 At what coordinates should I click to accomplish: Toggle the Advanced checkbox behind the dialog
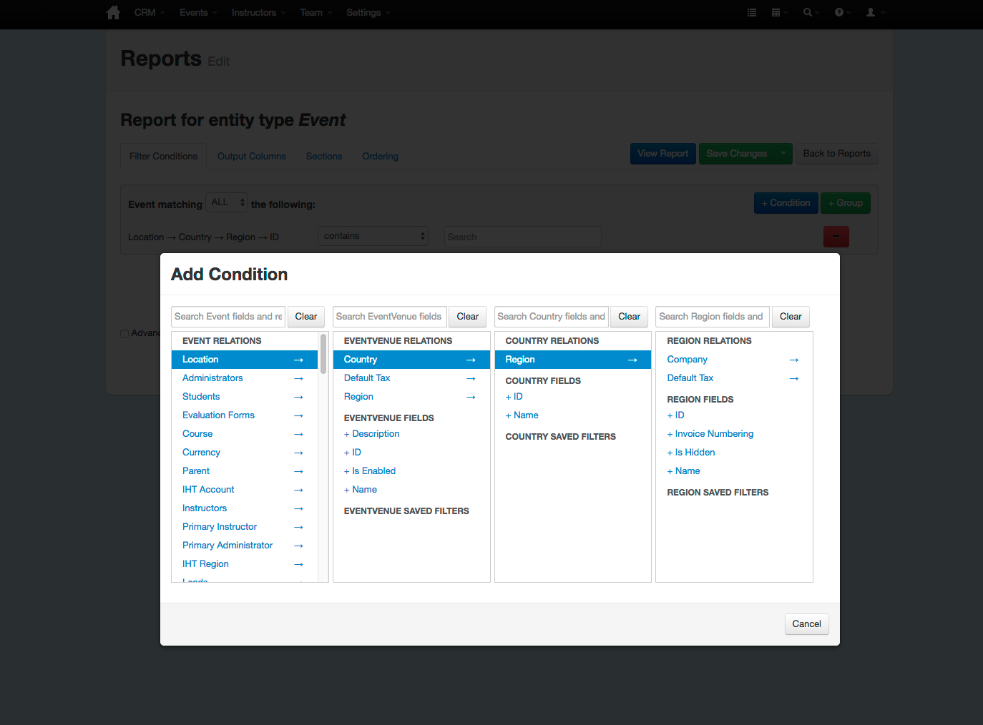pos(124,334)
